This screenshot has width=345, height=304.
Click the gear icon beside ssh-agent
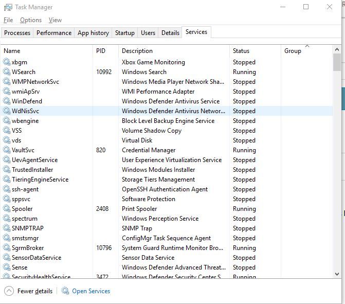(x=7, y=189)
